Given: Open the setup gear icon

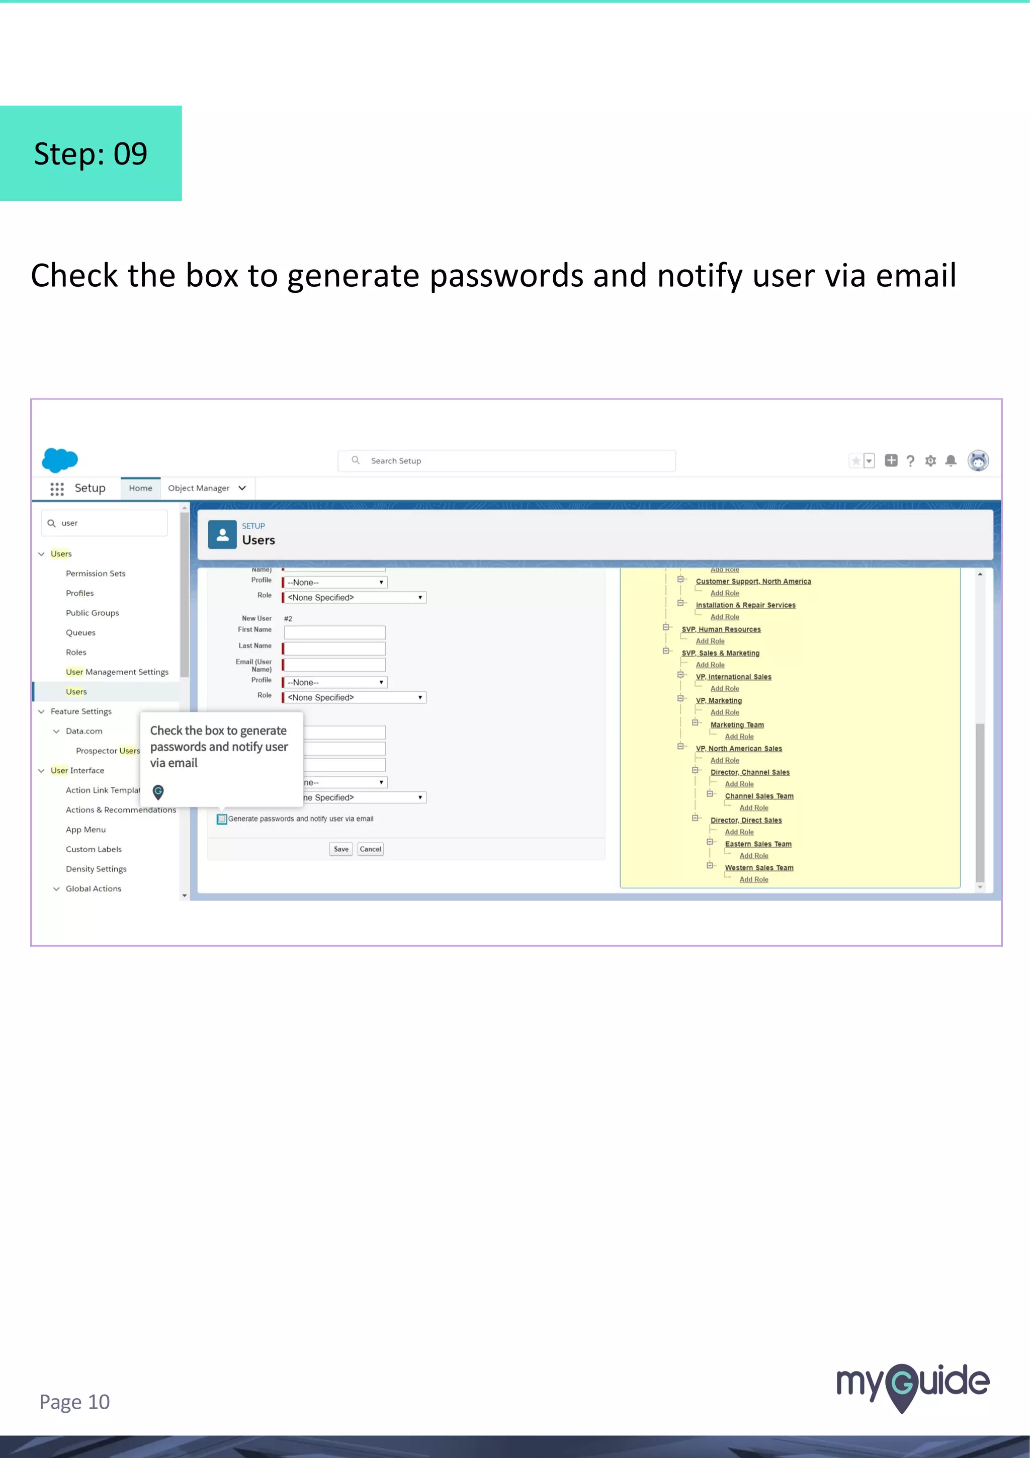Looking at the screenshot, I should (x=930, y=461).
